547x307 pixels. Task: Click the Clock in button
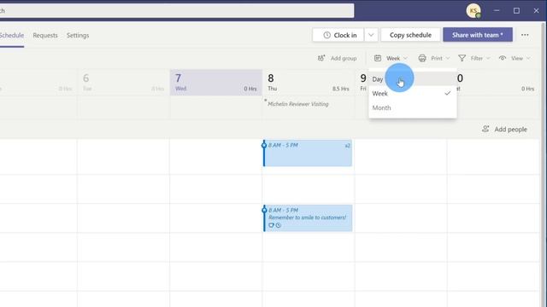coord(338,35)
